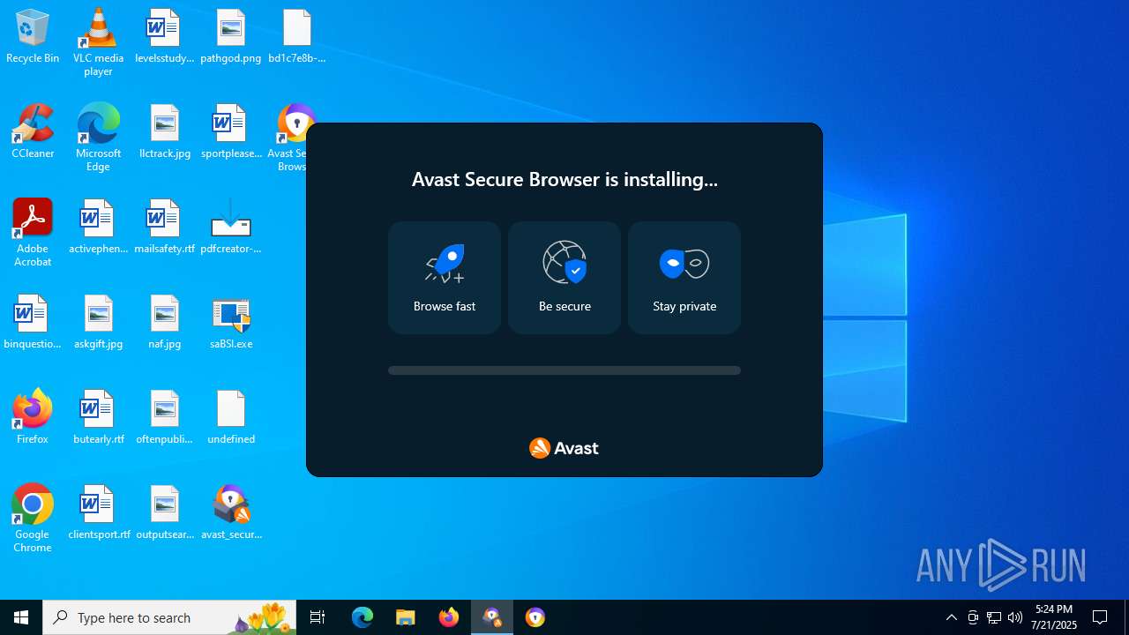The image size is (1129, 635).
Task: Click the Be secure globe card
Action: coord(564,278)
